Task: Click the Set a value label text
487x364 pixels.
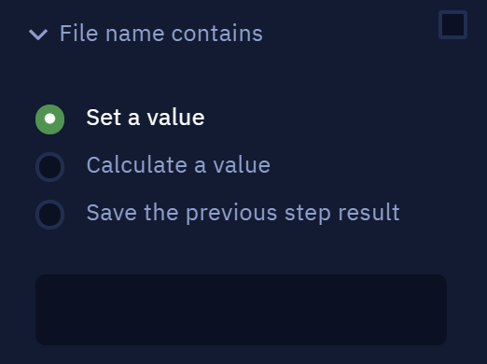Action: [146, 118]
